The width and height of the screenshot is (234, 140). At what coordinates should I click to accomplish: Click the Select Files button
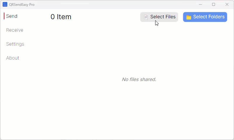click(x=159, y=17)
